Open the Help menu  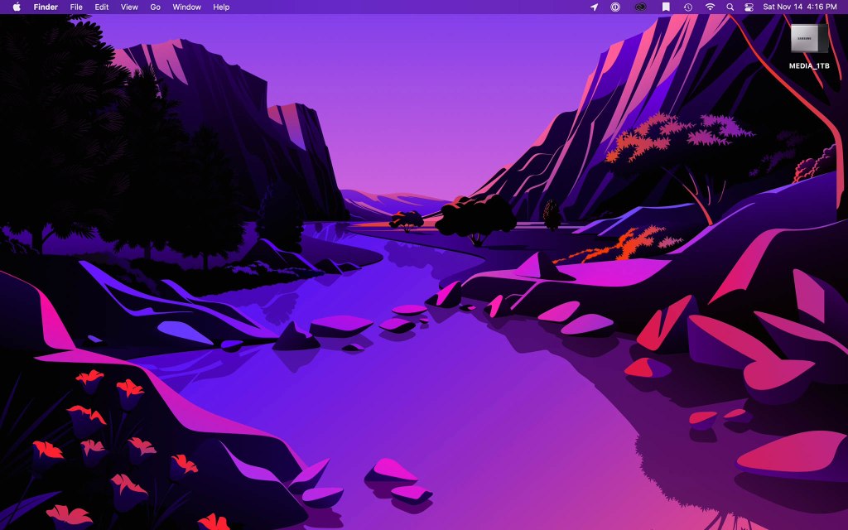[221, 7]
